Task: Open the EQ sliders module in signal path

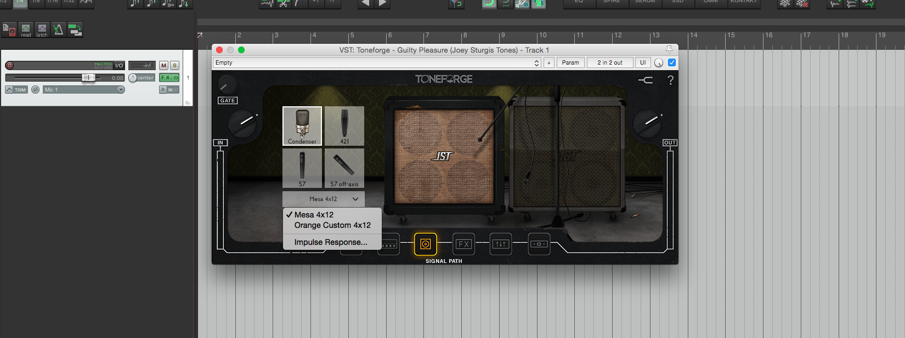Action: pyautogui.click(x=501, y=244)
